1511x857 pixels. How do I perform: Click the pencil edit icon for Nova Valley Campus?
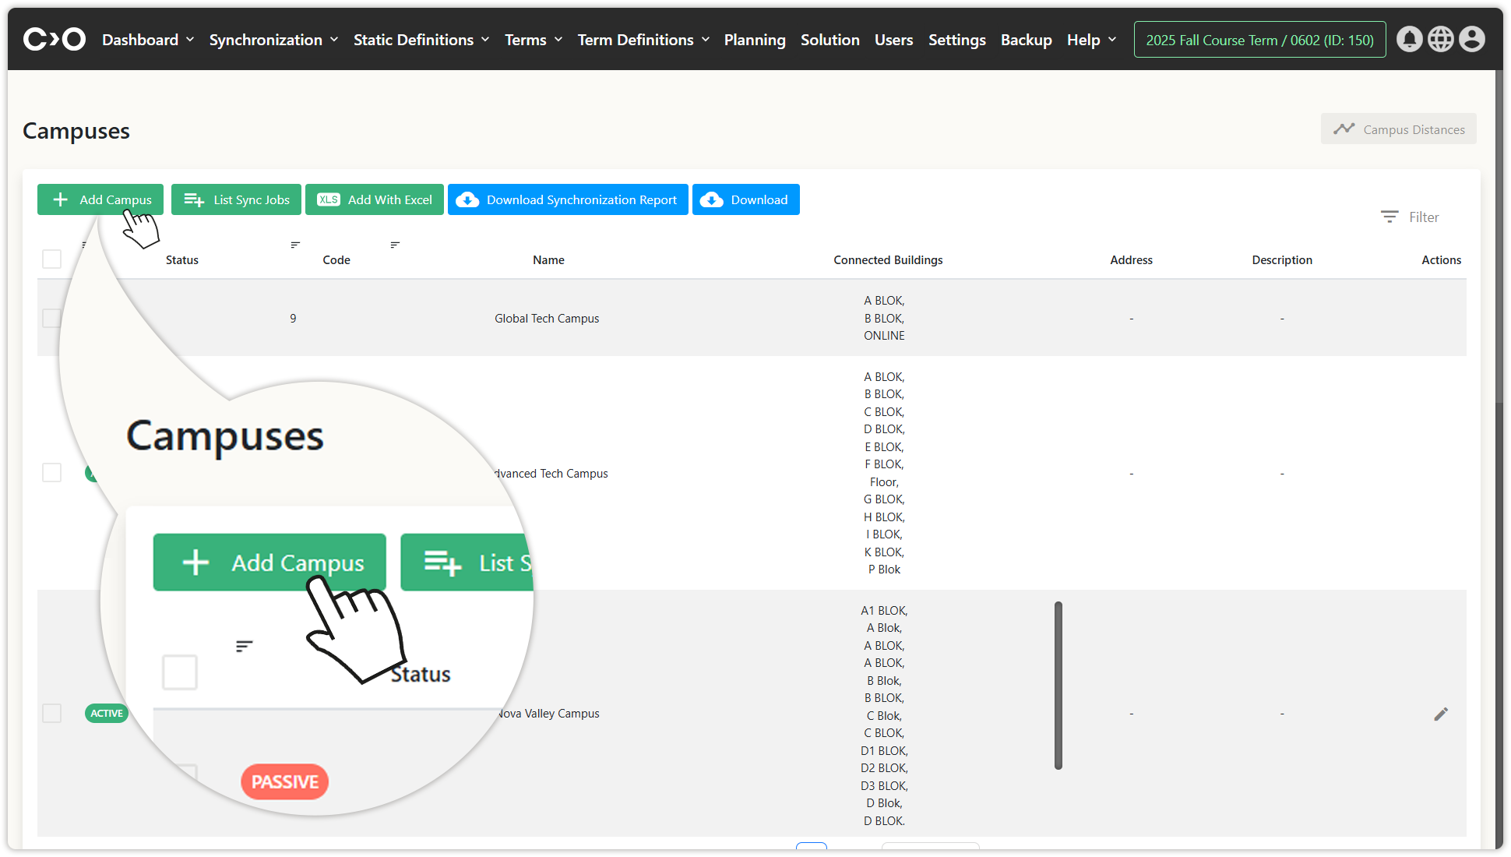coord(1441,714)
